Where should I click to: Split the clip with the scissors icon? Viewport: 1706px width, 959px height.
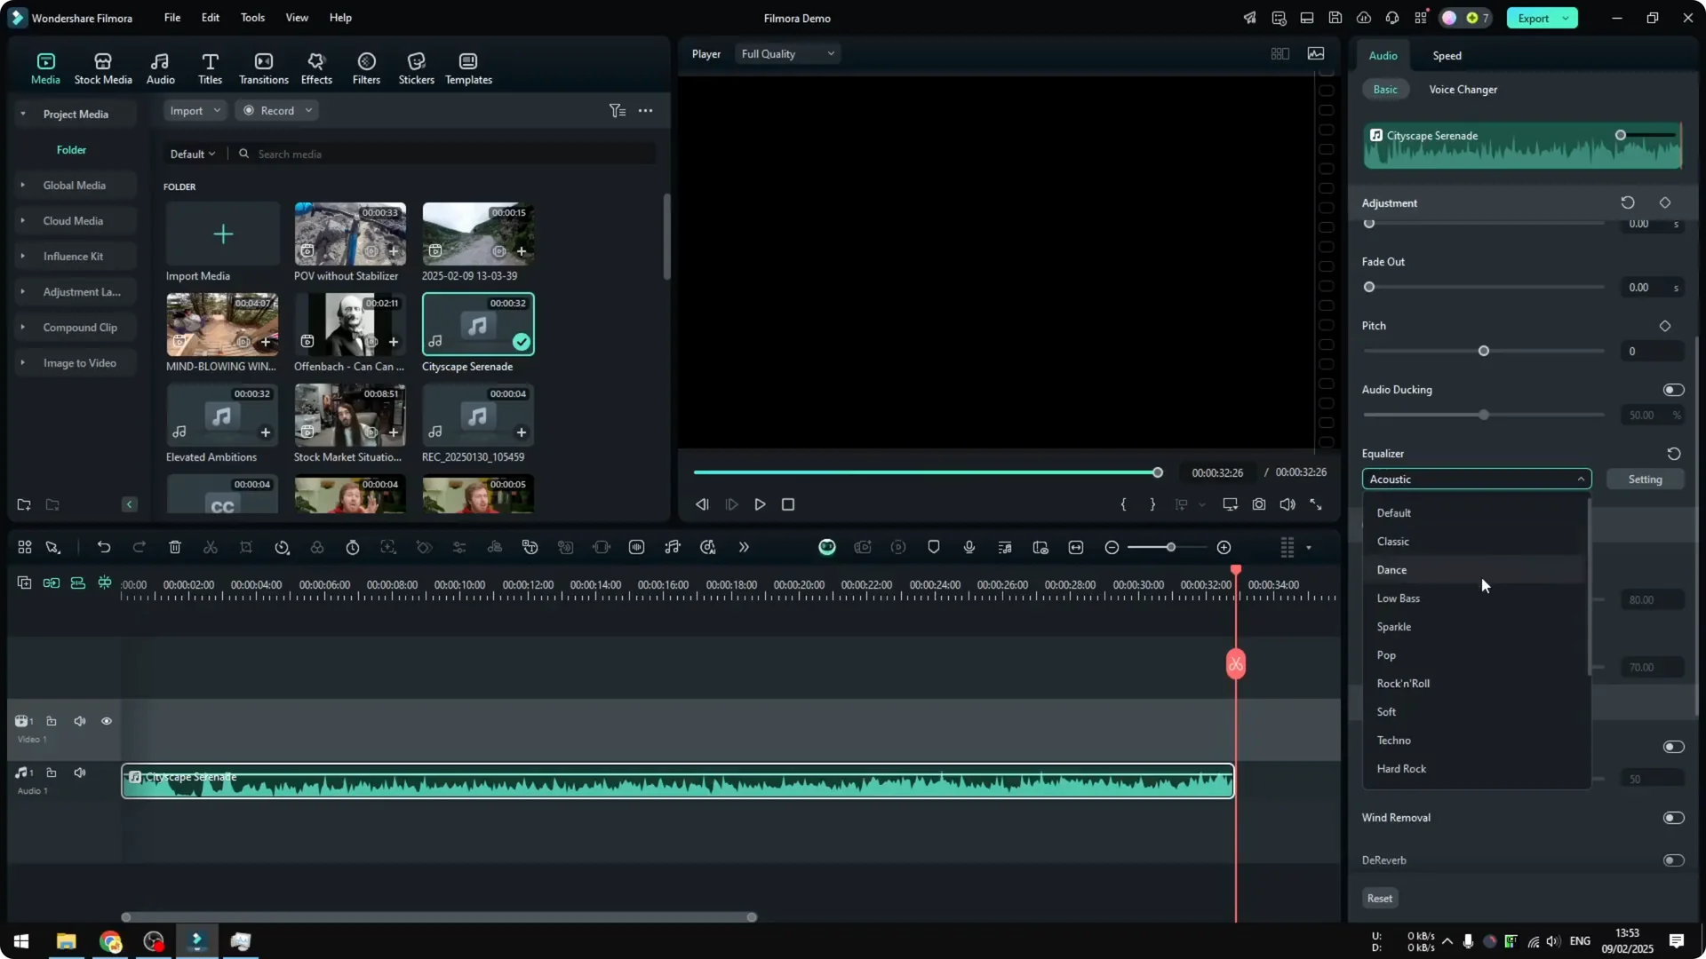(211, 547)
